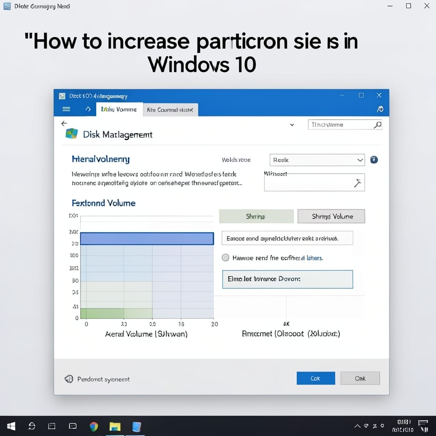Click the outer window's title bar icon
The image size is (436, 436).
[7, 6]
